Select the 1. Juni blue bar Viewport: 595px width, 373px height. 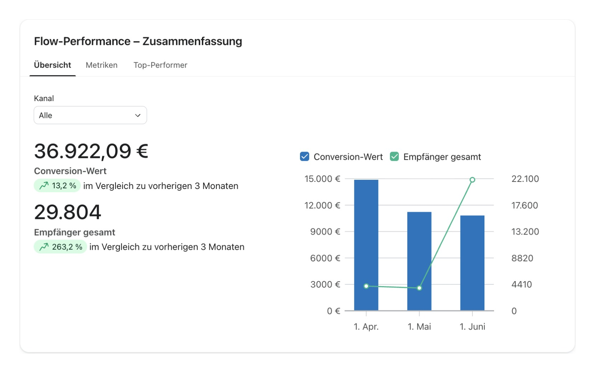pyautogui.click(x=472, y=263)
